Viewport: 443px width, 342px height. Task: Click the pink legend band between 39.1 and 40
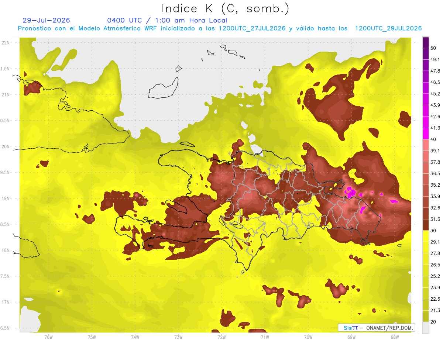[x=426, y=145]
